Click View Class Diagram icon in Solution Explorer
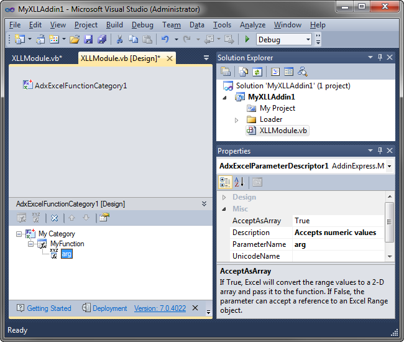The height and width of the screenshot is (342, 404). click(303, 72)
